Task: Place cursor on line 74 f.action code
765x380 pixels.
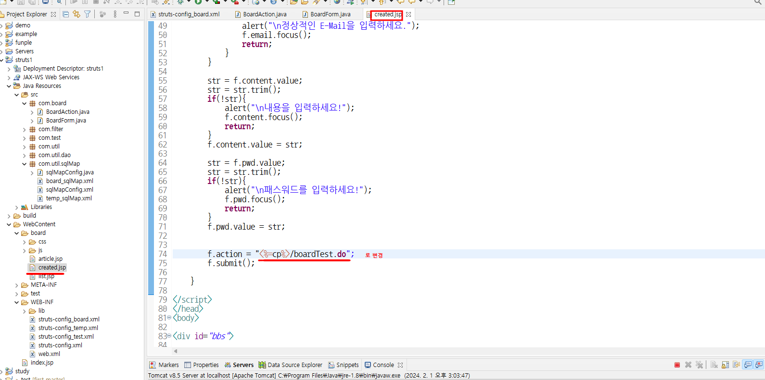Action: [x=281, y=254]
